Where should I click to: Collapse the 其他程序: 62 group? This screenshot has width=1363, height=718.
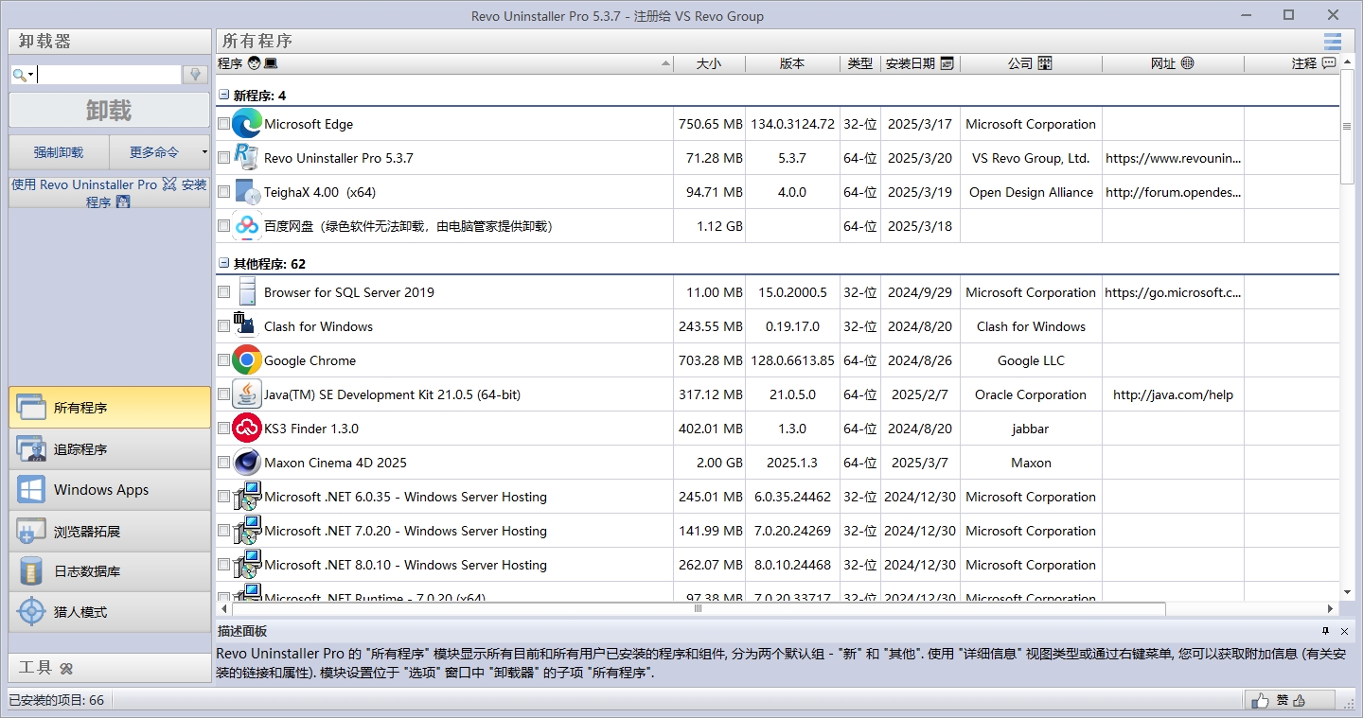point(222,263)
